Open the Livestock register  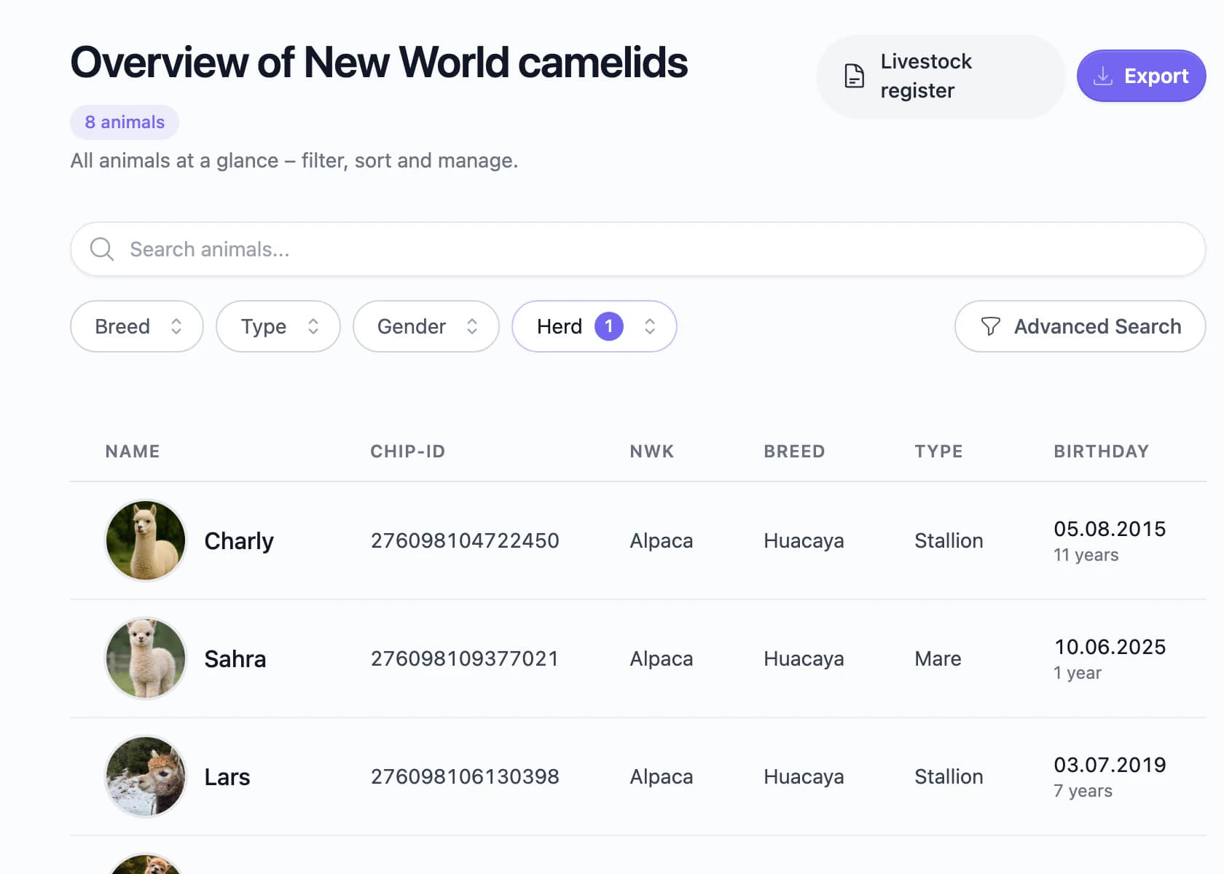(941, 76)
